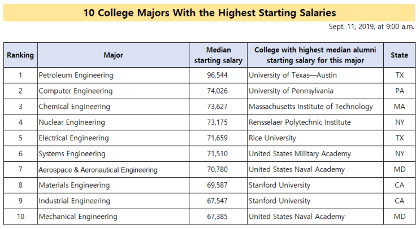This screenshot has height=229, width=420.
Task: Select the Materials Engineering cell
Action: [113, 185]
